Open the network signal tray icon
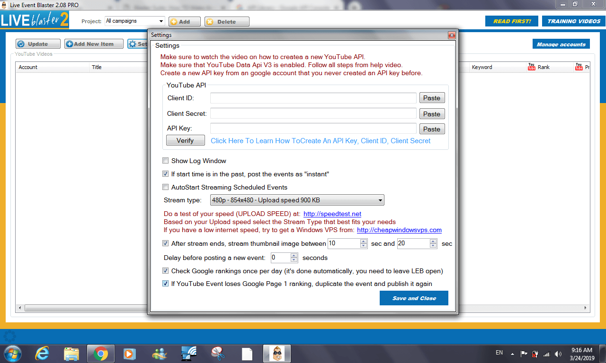 pyautogui.click(x=546, y=354)
